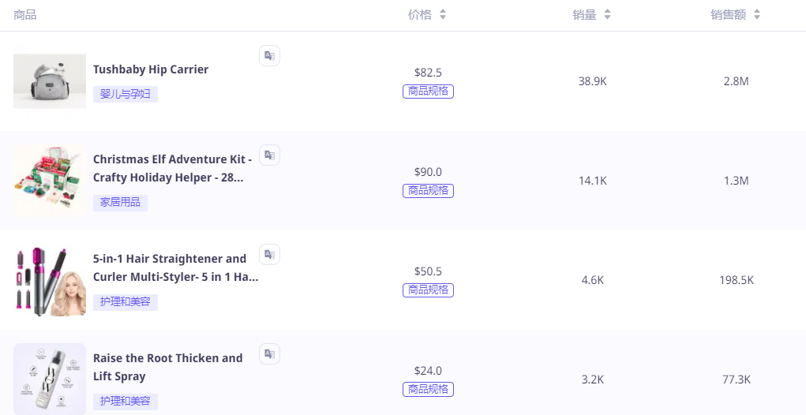806x415 pixels.
Task: Select the 婴儿与孕妇 category tag
Action: point(126,95)
